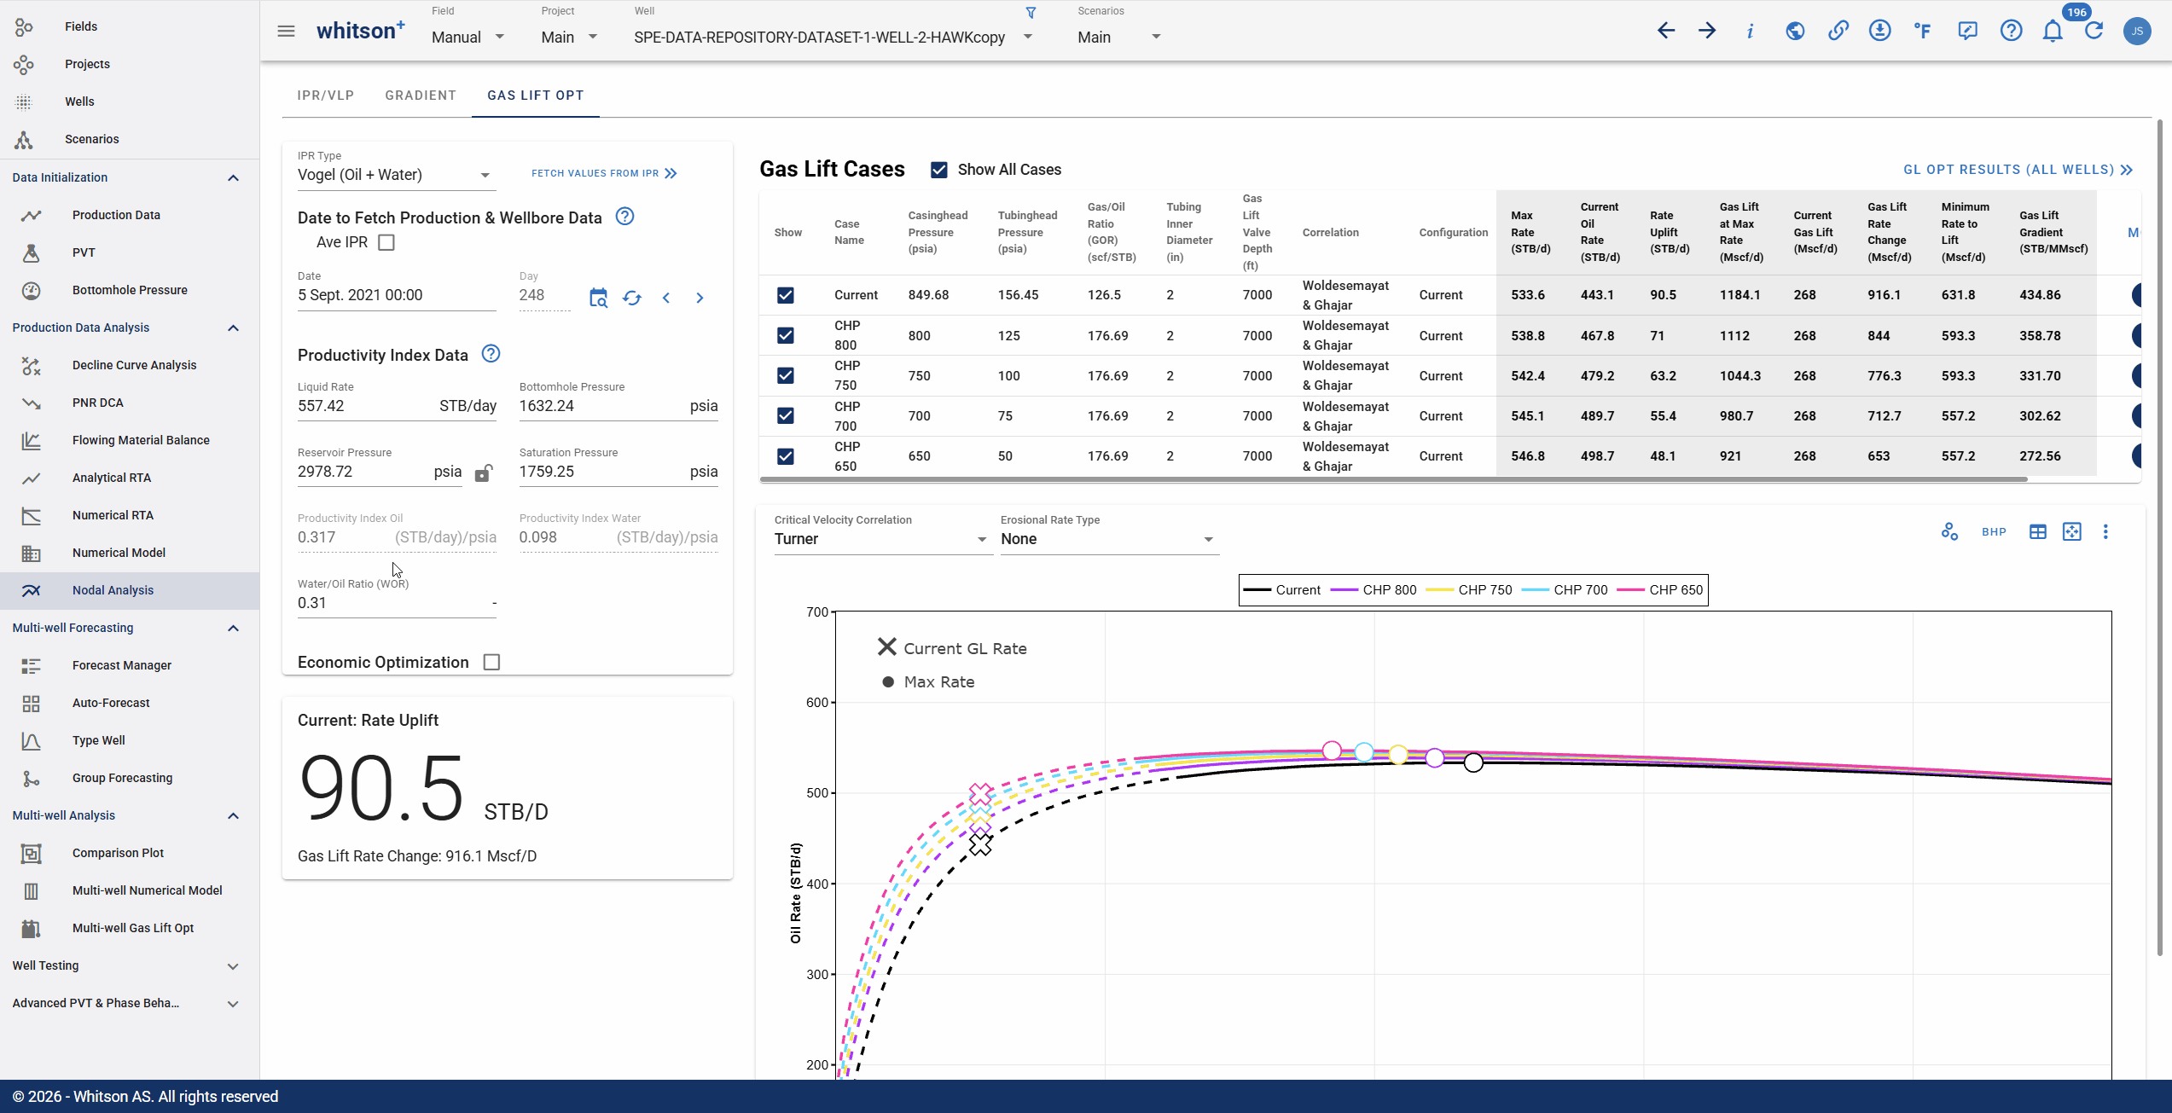
Task: Open the info icon in top toolbar
Action: tap(1751, 32)
